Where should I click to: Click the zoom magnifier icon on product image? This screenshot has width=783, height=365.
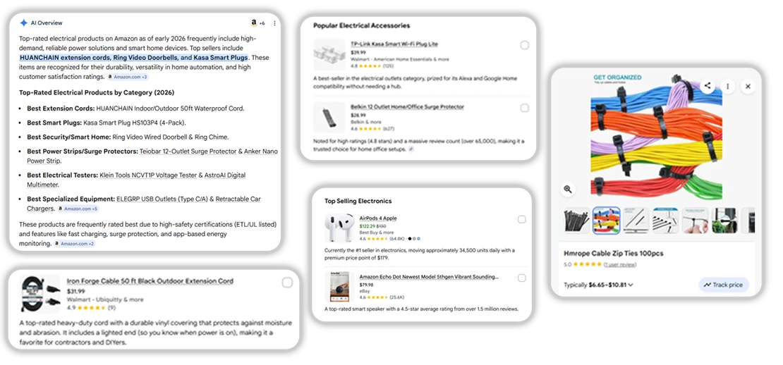tap(568, 189)
